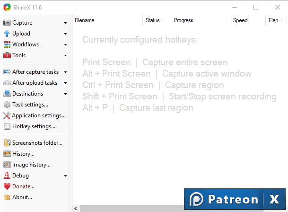This screenshot has width=288, height=212.
Task: Click the Workflows grid icon
Action: coord(7,44)
